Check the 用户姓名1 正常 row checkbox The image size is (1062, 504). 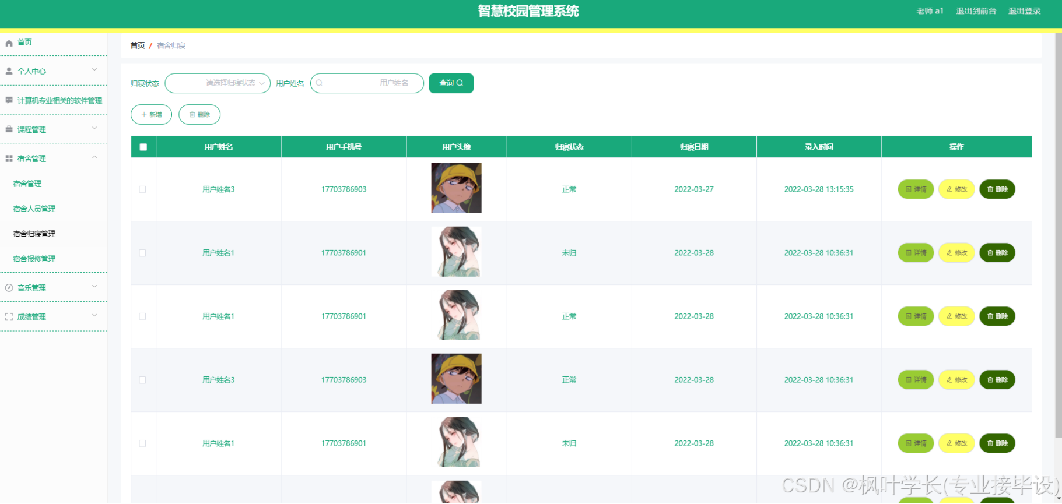pyautogui.click(x=143, y=316)
